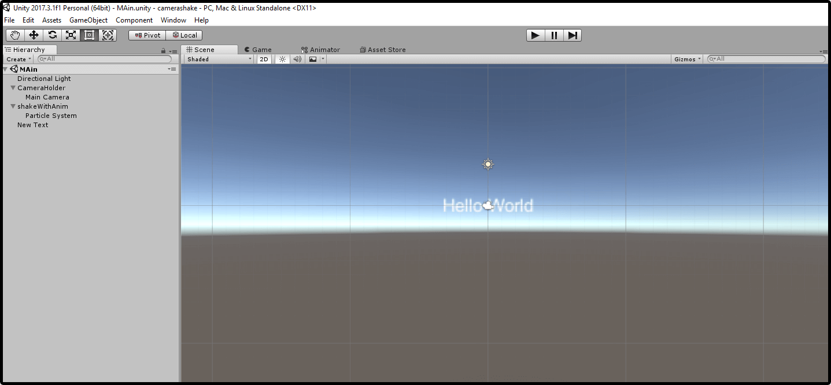Select the Scale tool
831x385 pixels.
click(x=71, y=35)
